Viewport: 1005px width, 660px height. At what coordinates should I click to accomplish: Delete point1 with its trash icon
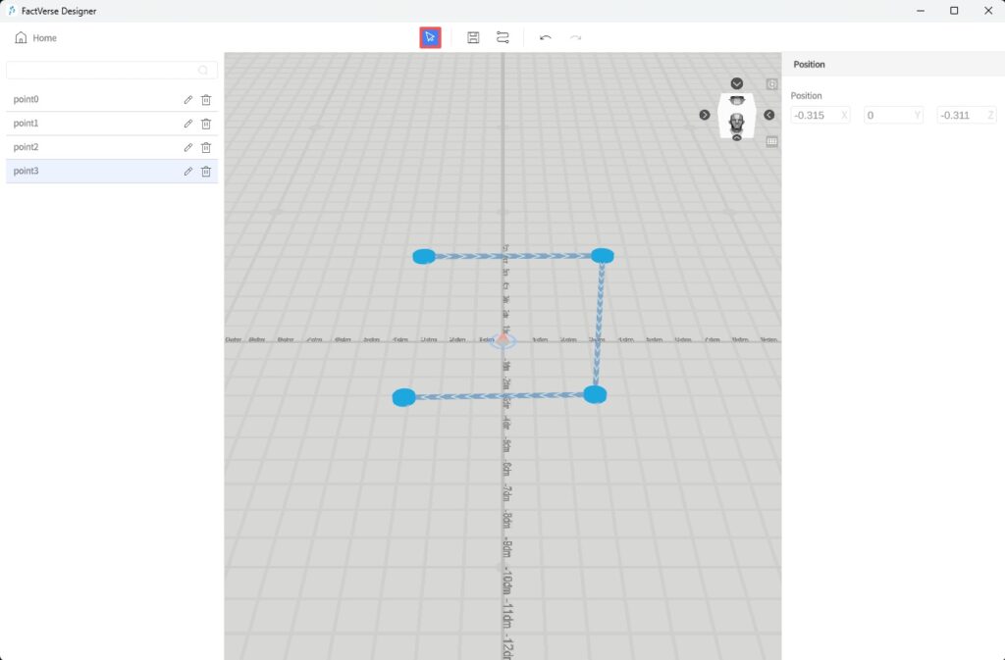tap(206, 123)
